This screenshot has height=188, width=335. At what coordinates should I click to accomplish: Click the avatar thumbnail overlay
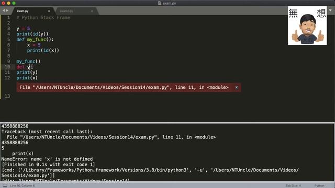[307, 26]
